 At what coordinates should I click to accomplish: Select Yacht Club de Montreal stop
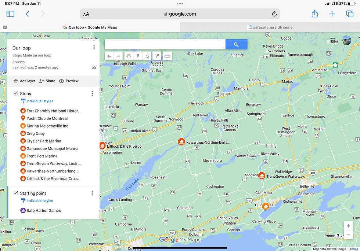[53, 118]
